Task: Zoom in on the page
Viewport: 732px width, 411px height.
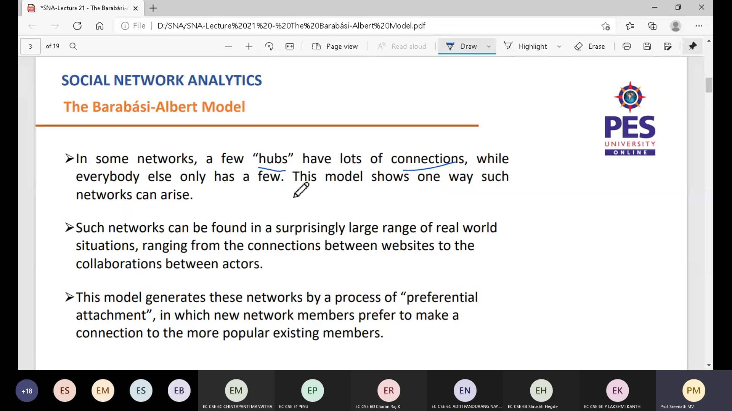Action: 249,46
